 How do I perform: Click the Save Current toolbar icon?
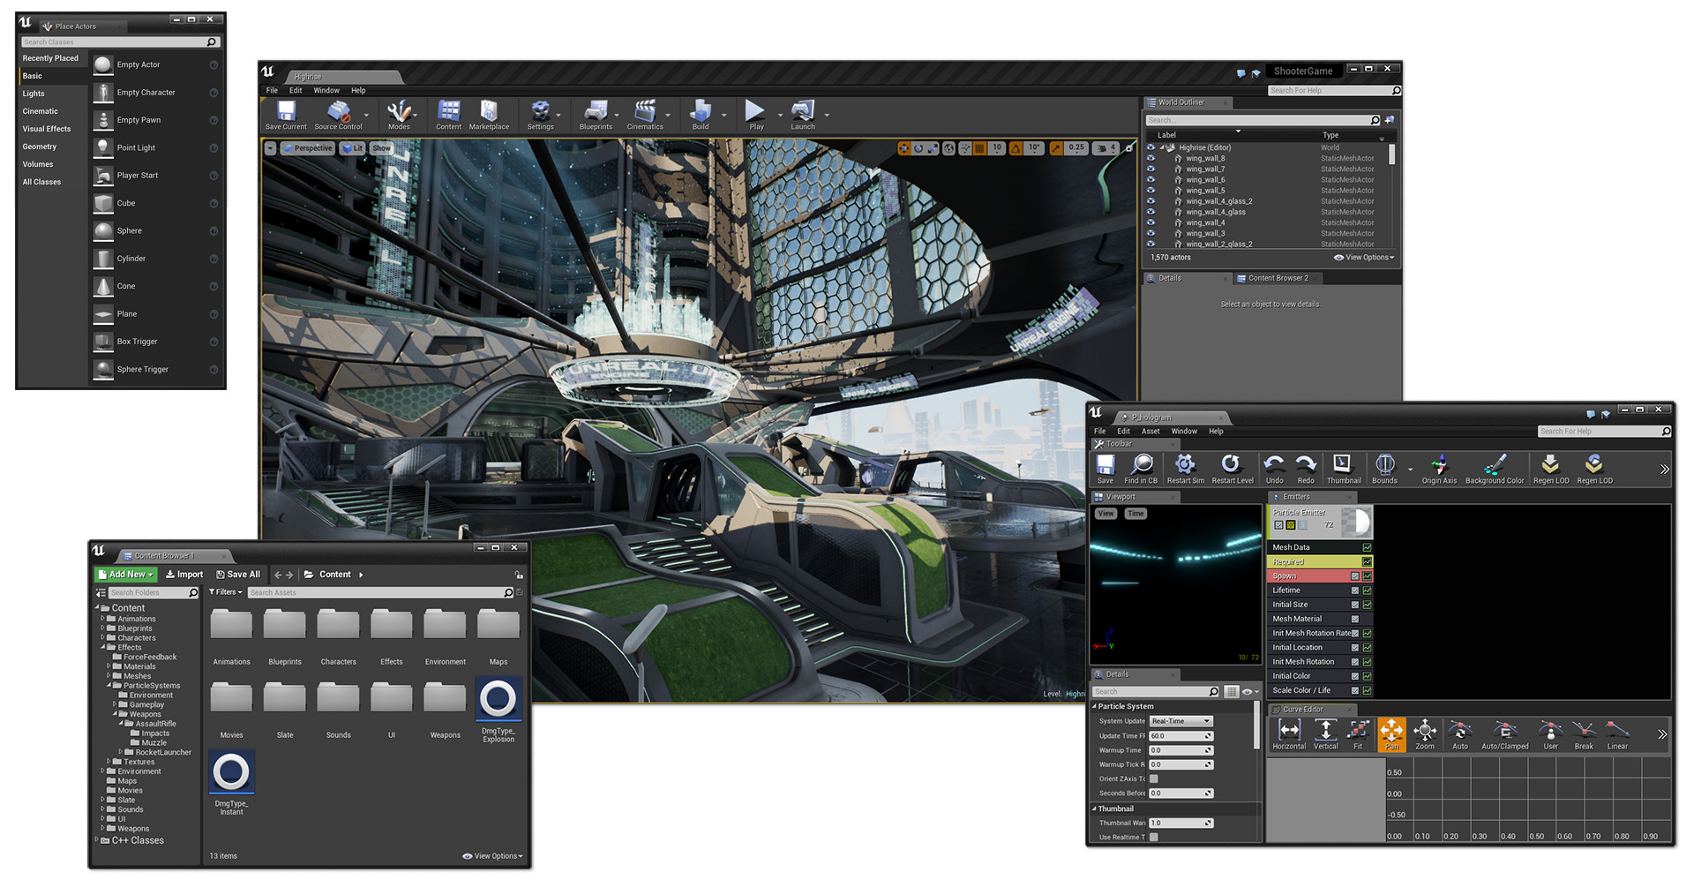[x=286, y=114]
